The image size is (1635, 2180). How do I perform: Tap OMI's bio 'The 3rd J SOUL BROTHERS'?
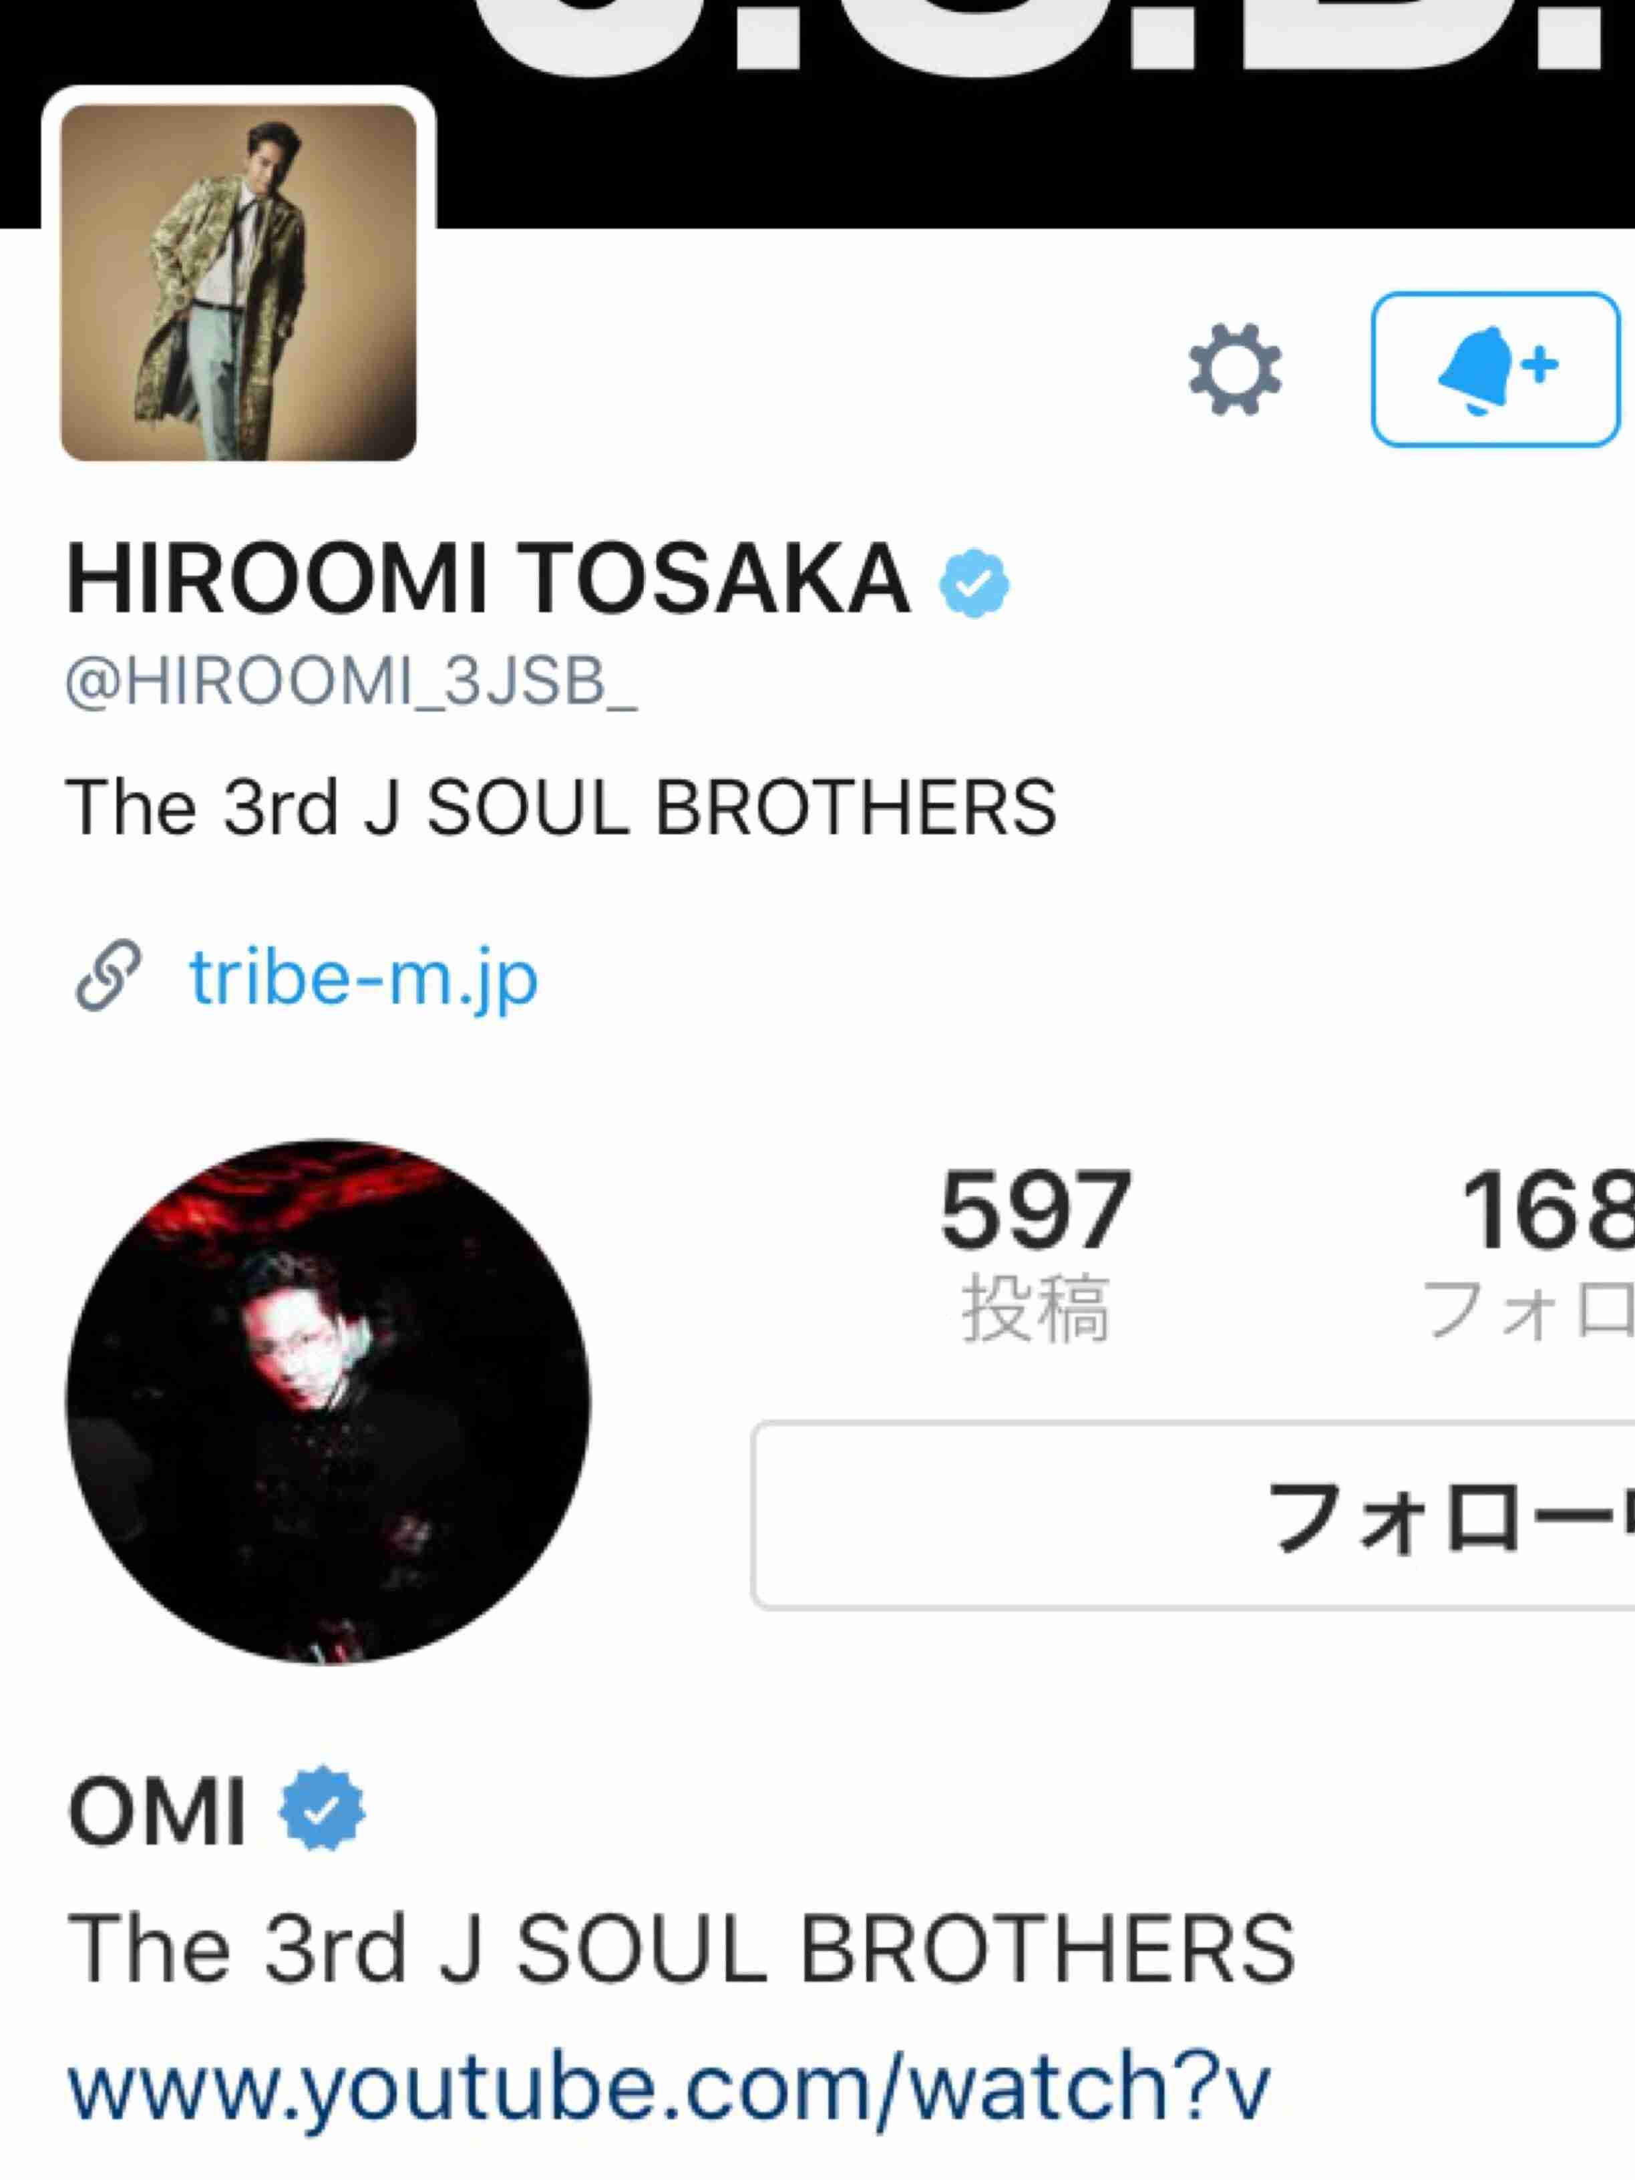[x=680, y=1948]
